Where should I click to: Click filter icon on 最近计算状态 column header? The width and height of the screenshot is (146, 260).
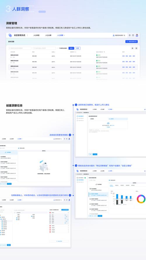pyautogui.click(x=104, y=52)
